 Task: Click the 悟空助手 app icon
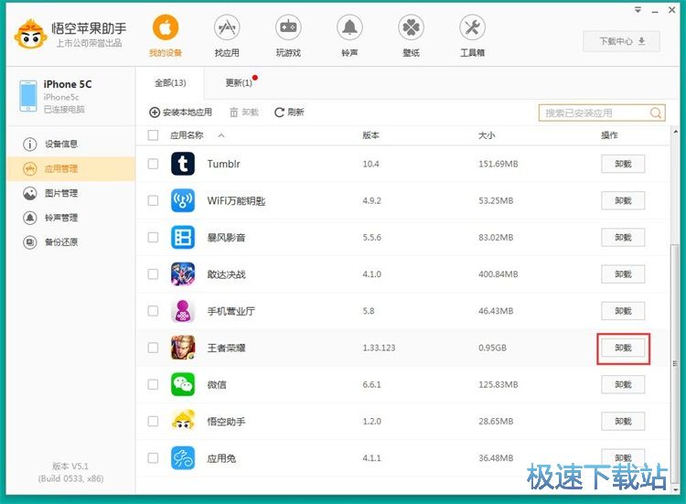point(183,422)
